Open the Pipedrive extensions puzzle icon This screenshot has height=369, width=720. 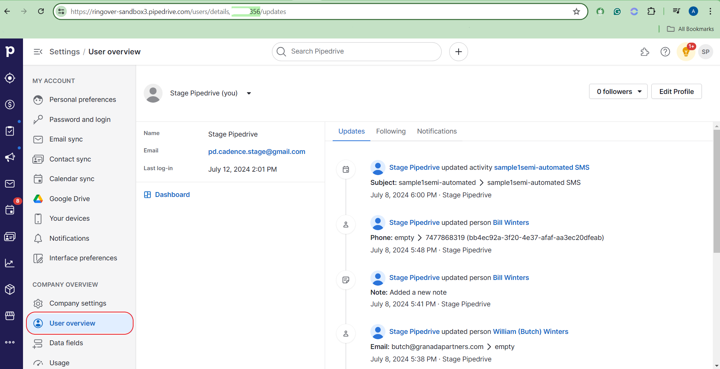click(645, 52)
